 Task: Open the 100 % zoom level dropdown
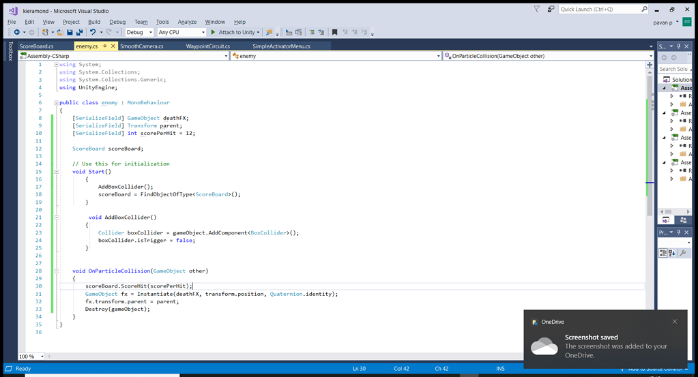[43, 357]
